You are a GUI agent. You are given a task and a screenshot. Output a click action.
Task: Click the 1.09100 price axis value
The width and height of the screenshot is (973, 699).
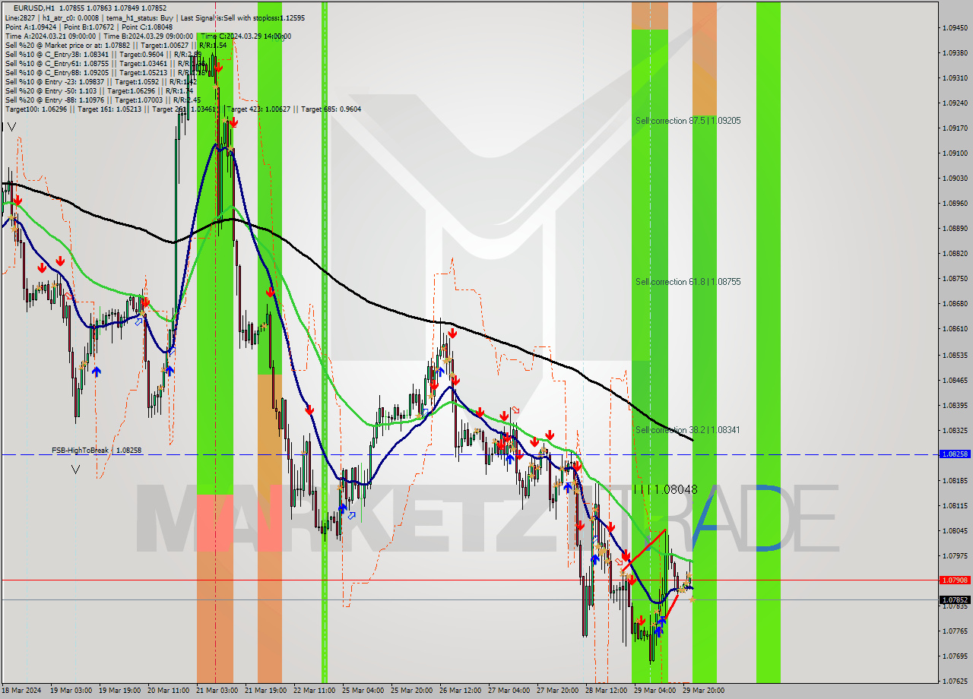(955, 153)
